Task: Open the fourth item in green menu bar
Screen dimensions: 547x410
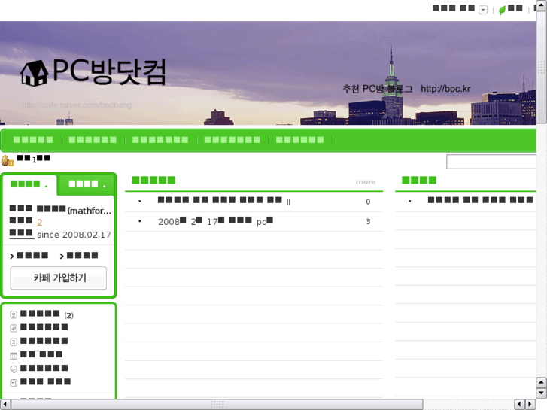Action: click(x=232, y=140)
